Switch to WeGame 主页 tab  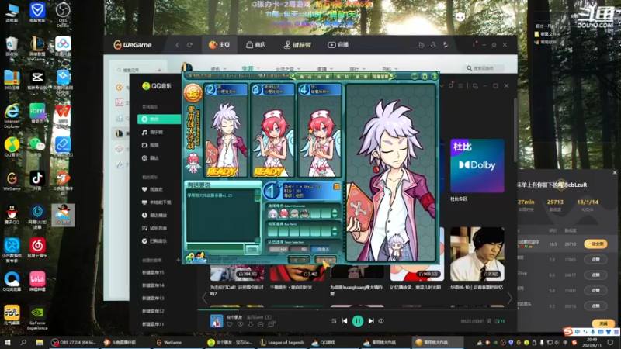[x=220, y=45]
